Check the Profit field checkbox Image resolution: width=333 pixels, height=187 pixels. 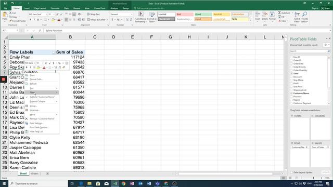(291, 83)
